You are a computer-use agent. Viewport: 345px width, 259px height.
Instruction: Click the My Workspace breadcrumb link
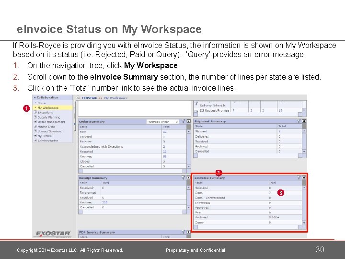tap(116, 98)
